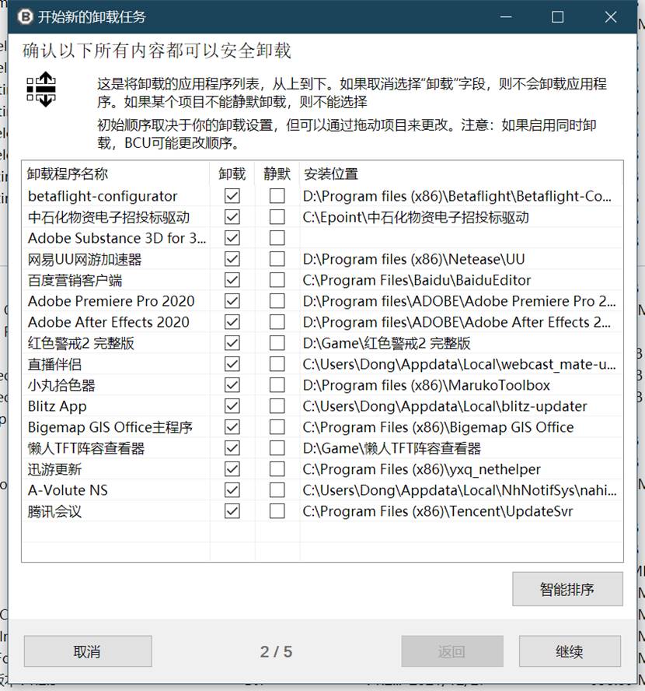Uncheck uninstall for 网易UU网游加速器
The image size is (645, 691).
pyautogui.click(x=232, y=259)
